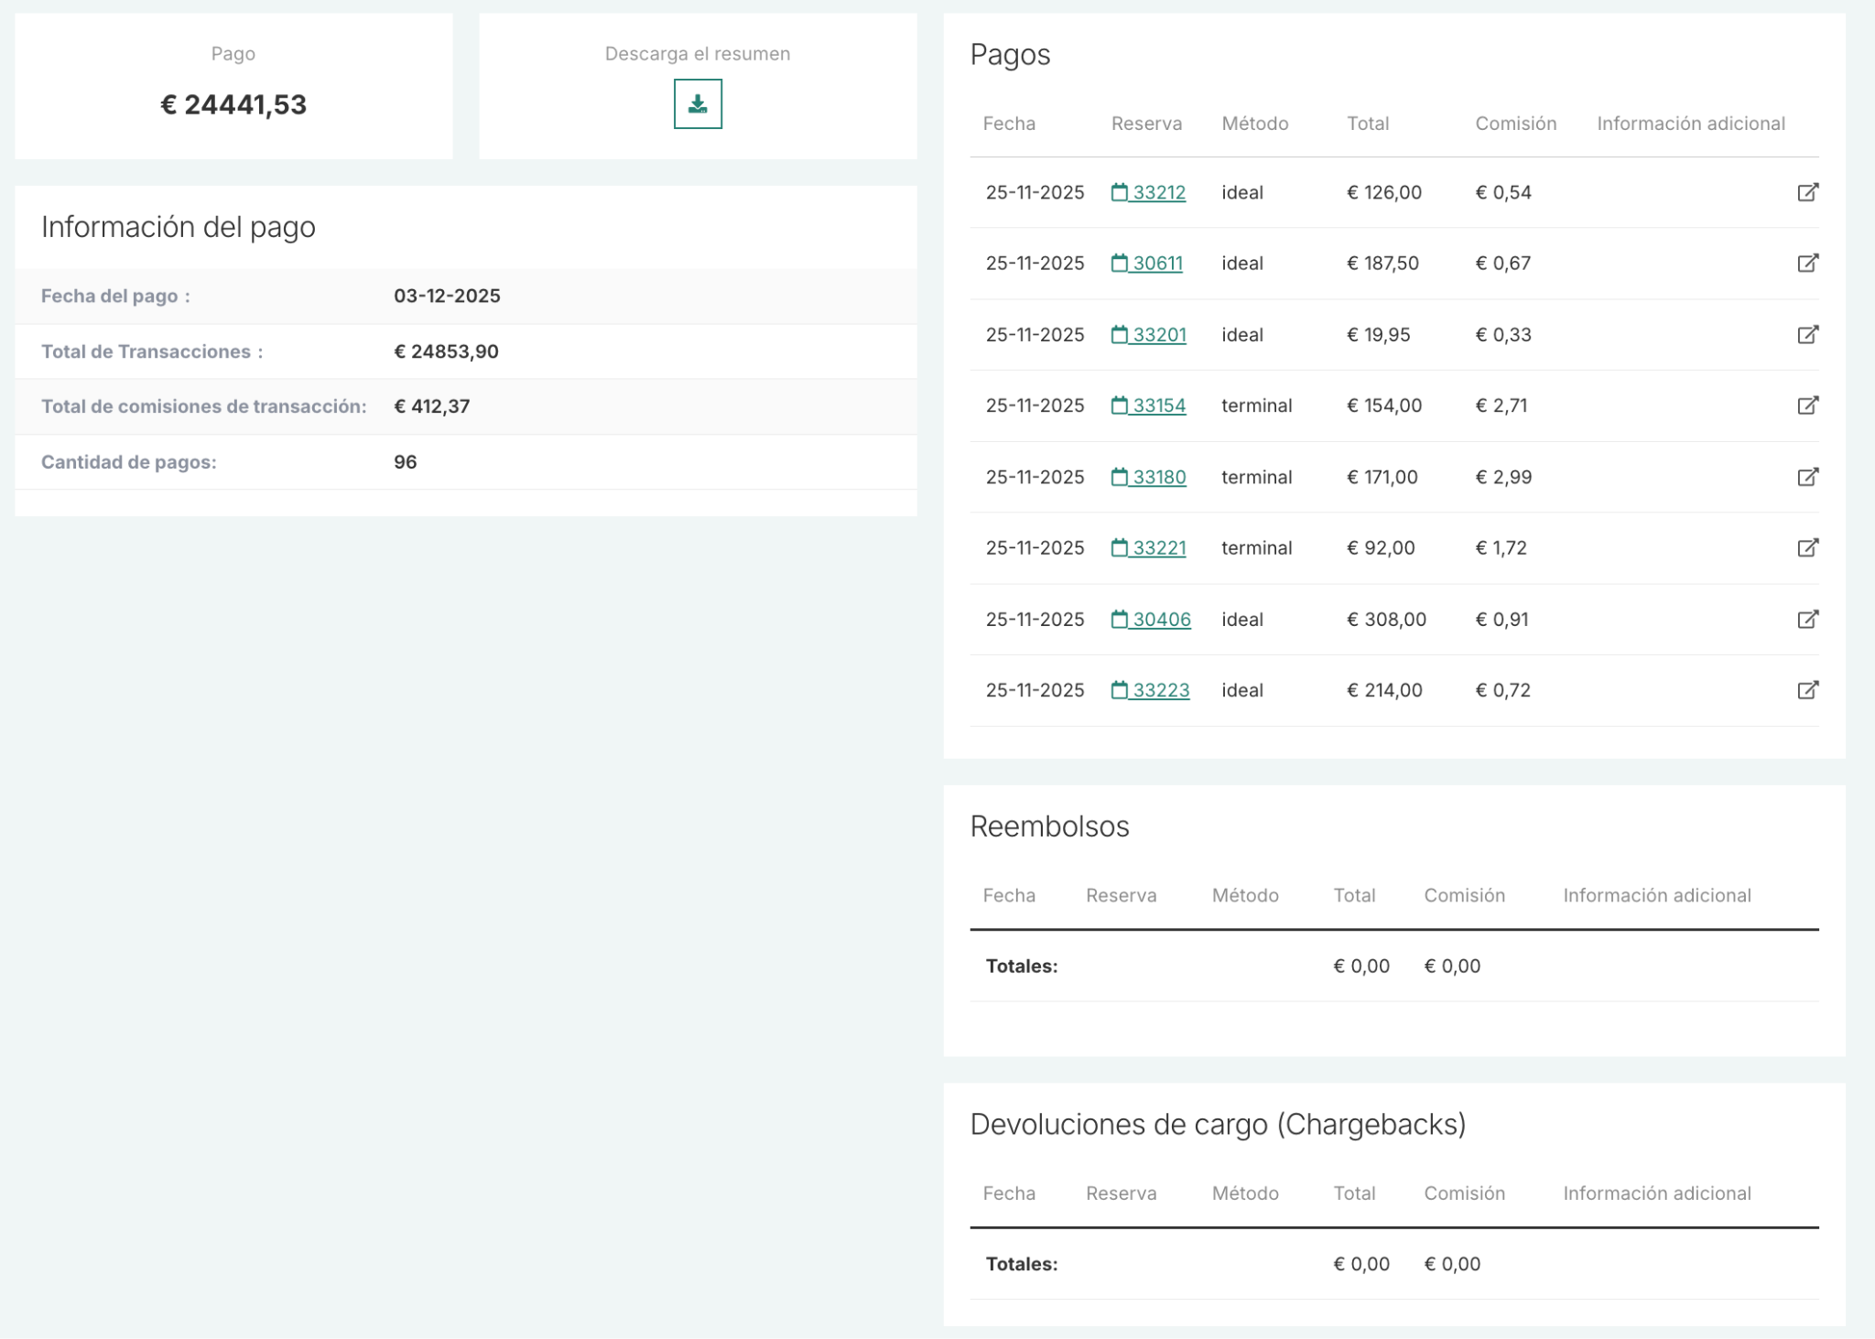This screenshot has height=1339, width=1875.
Task: Open external link for reservation 33221 payment
Action: (x=1807, y=548)
